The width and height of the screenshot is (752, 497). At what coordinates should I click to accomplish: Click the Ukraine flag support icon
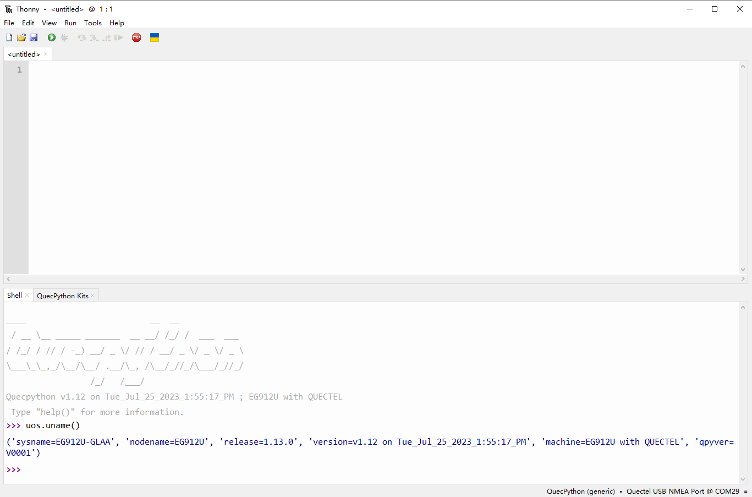(x=155, y=37)
